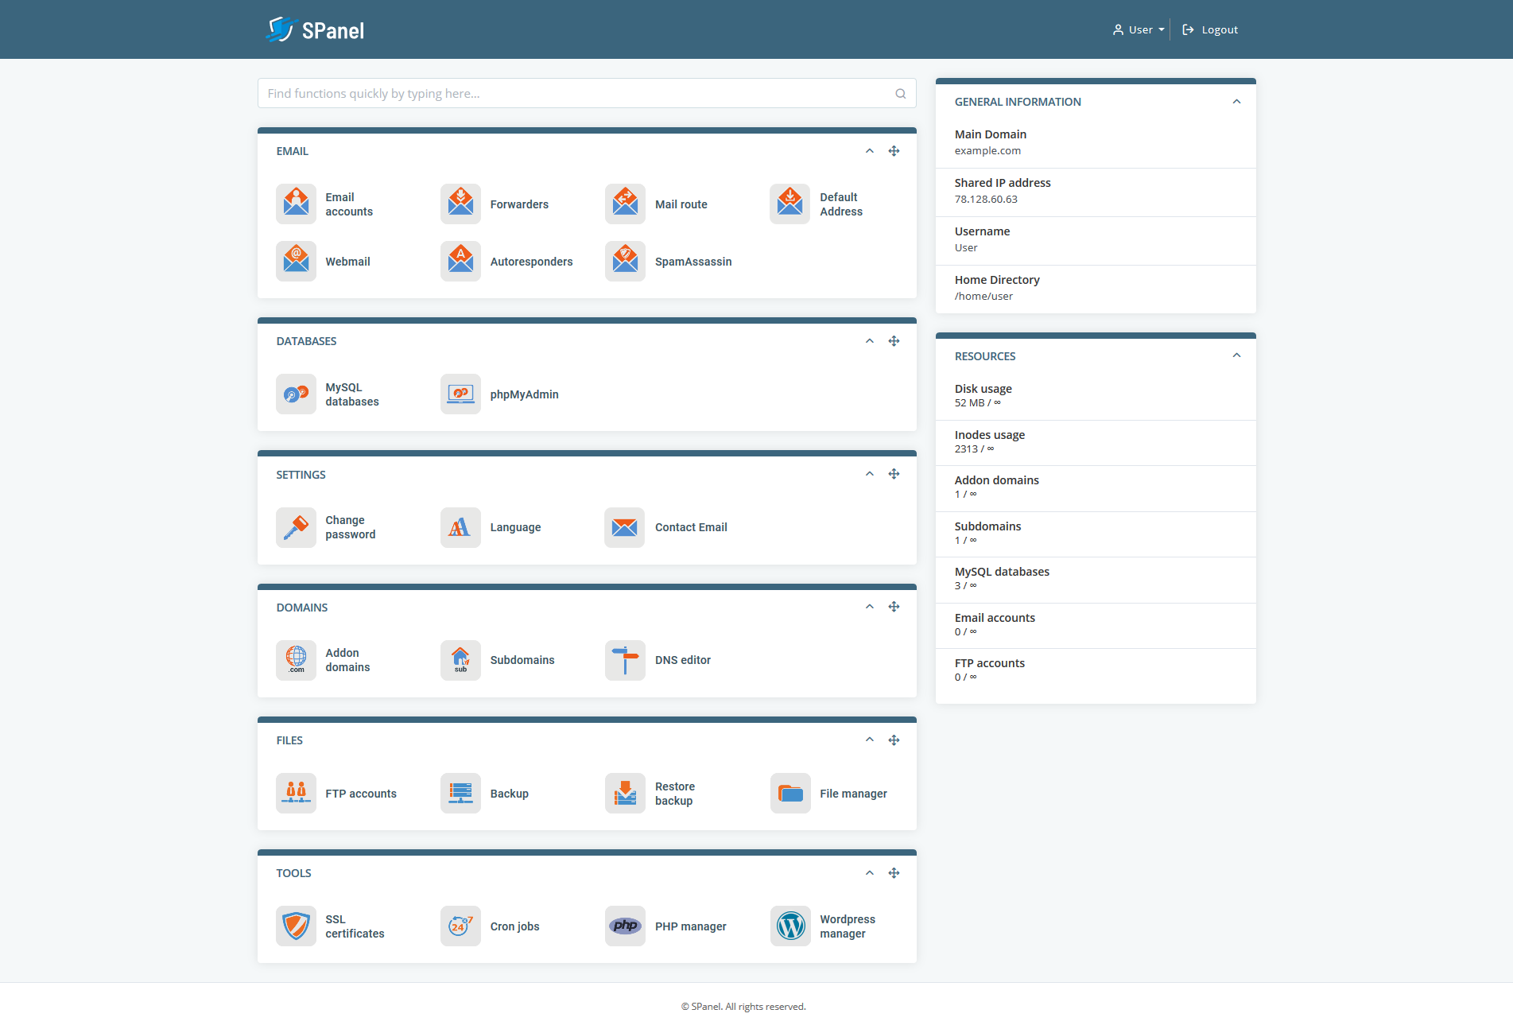Click the move handle of Databases section
Viewport: 1513px width, 1029px height.
(894, 341)
